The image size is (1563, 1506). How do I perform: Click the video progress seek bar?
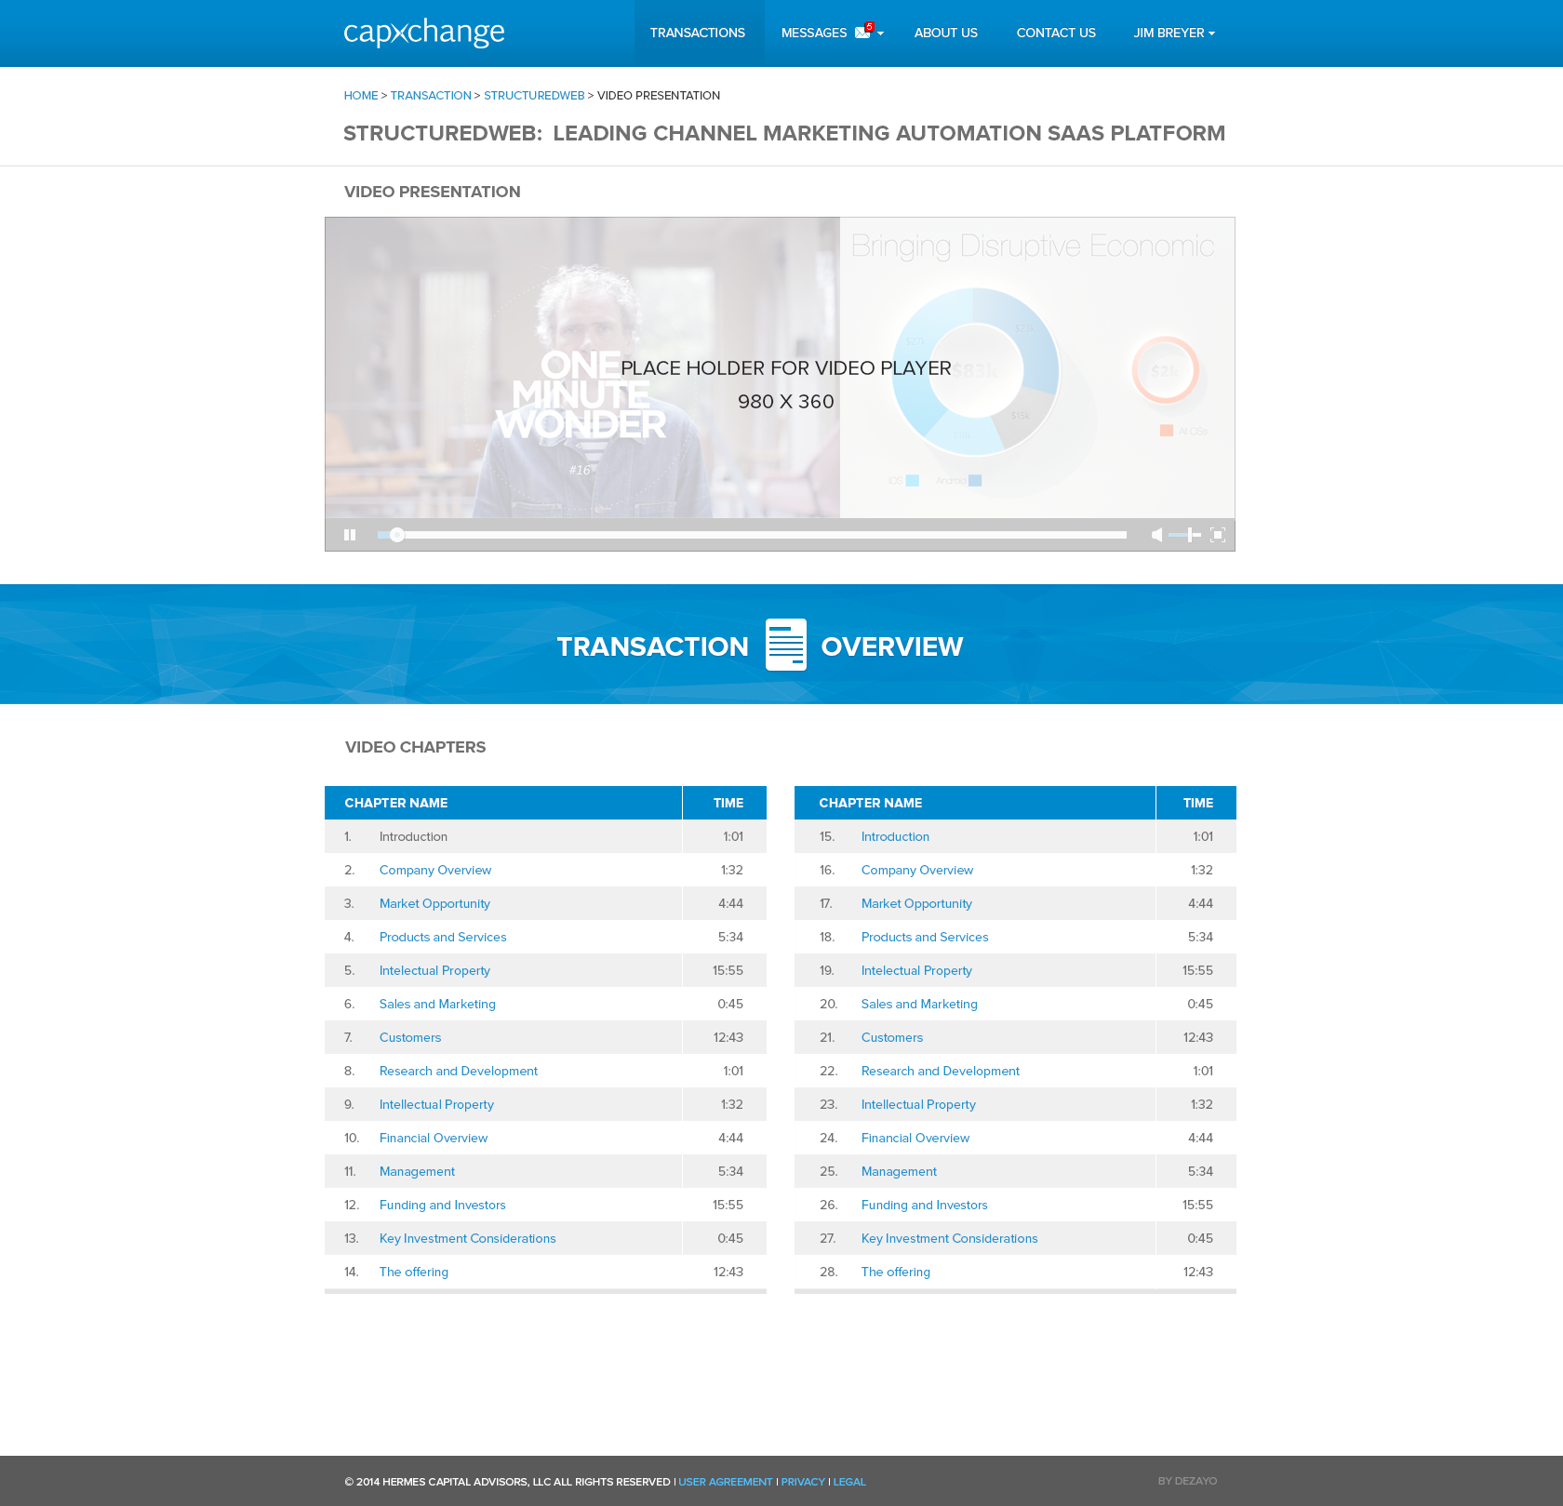tap(752, 535)
